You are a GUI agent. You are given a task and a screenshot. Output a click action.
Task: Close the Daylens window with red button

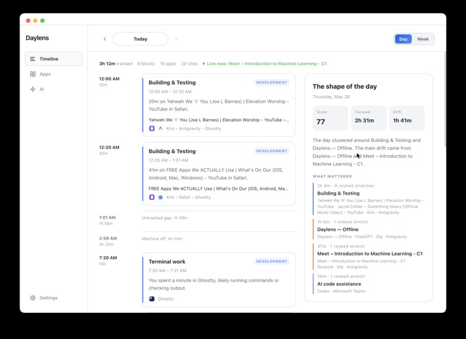[28, 21]
